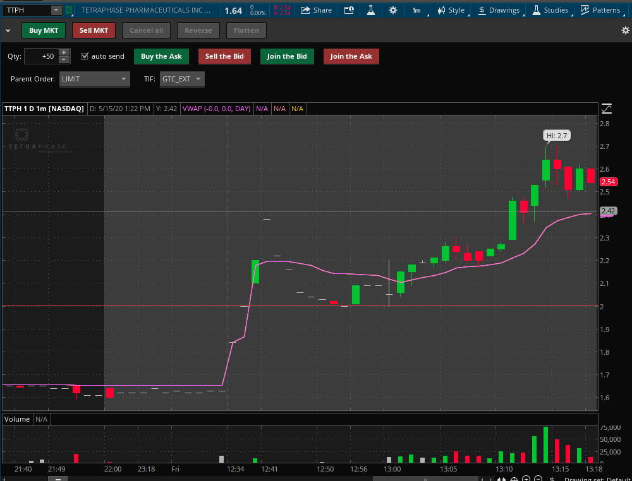Viewport: 632px width, 481px height.
Task: Click the Buy MKT button
Action: pyautogui.click(x=44, y=30)
